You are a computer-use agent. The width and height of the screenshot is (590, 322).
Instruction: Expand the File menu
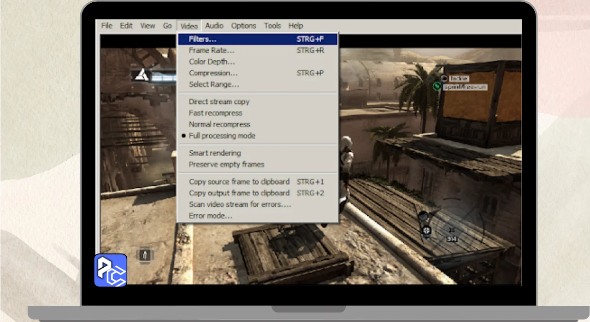coord(106,26)
